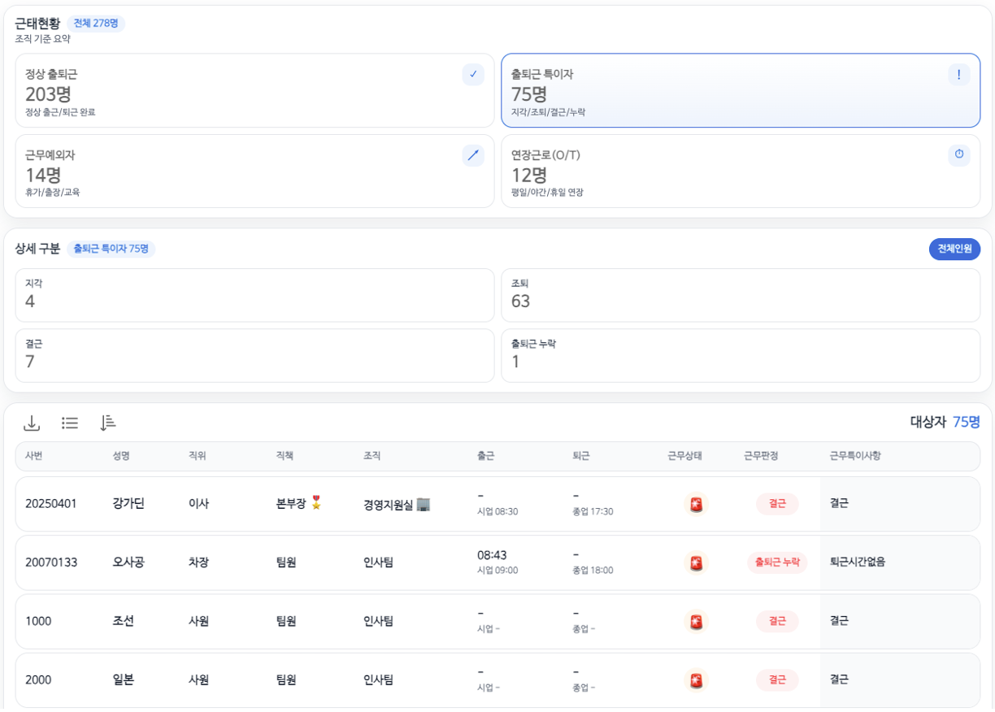Click the name 조선
This screenshot has width=995, height=712.
click(x=124, y=622)
